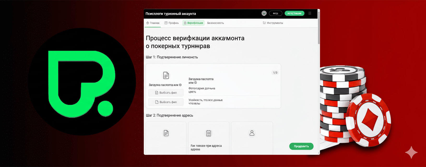Open the Безоиосность tab
The height and width of the screenshot is (167, 426).
click(216, 23)
